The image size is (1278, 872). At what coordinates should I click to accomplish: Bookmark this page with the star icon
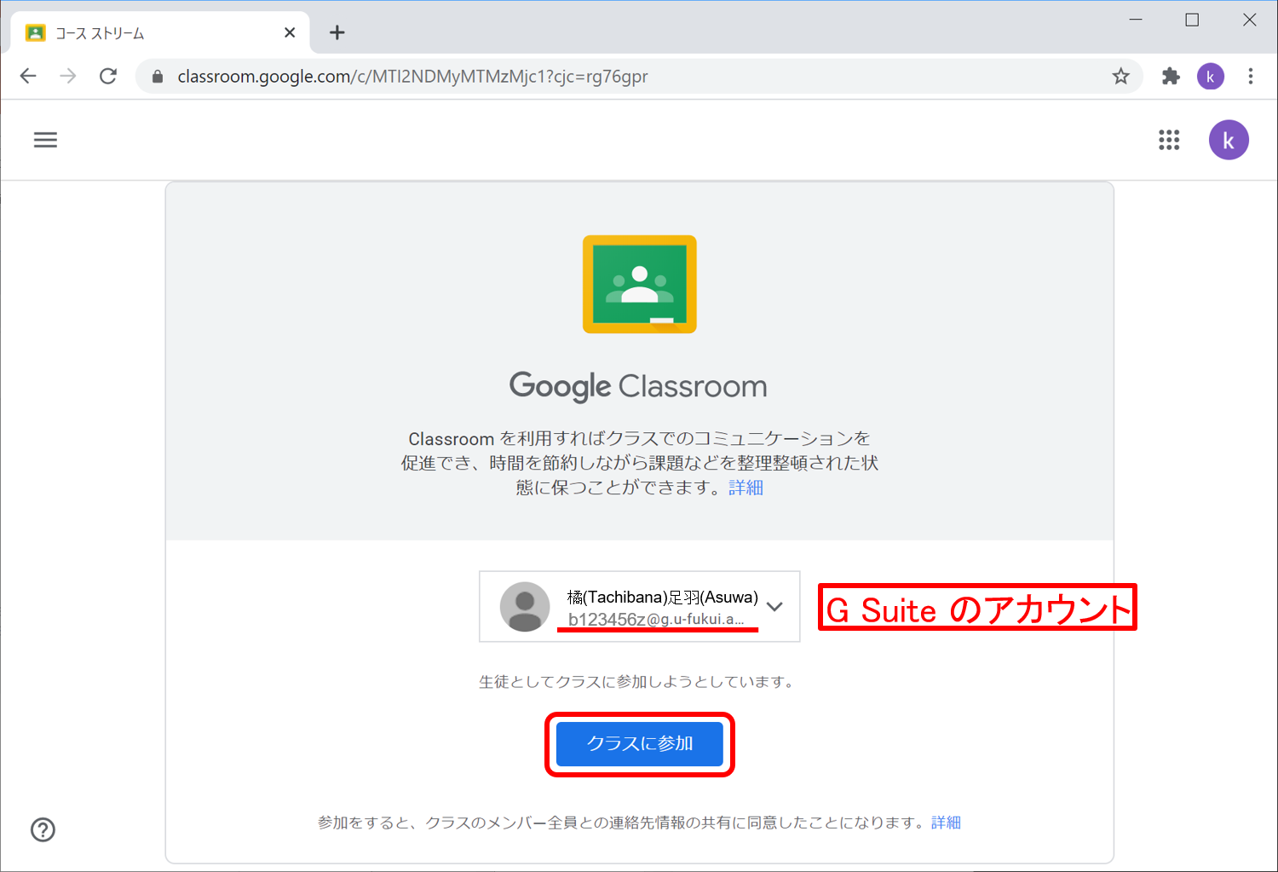tap(1121, 77)
